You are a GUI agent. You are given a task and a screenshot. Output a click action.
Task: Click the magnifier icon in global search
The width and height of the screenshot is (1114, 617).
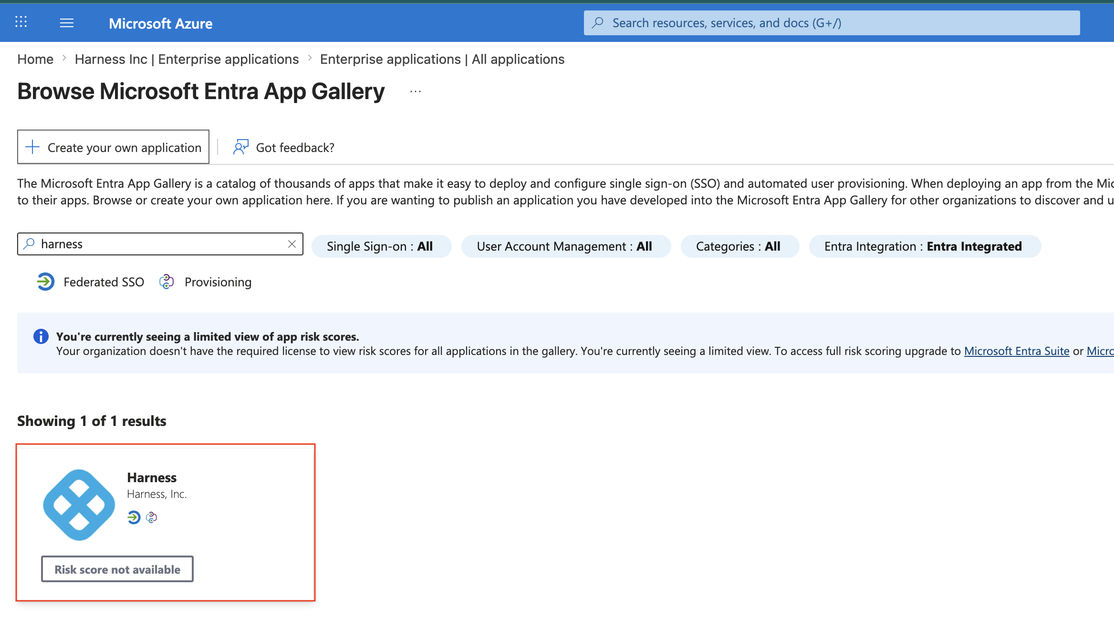pyautogui.click(x=597, y=22)
